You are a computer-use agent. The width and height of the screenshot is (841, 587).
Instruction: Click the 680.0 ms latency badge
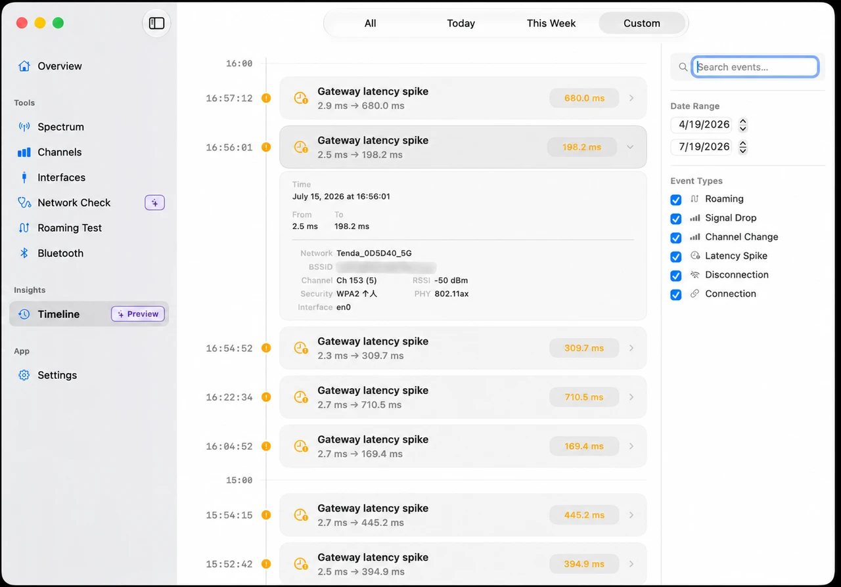click(x=584, y=98)
